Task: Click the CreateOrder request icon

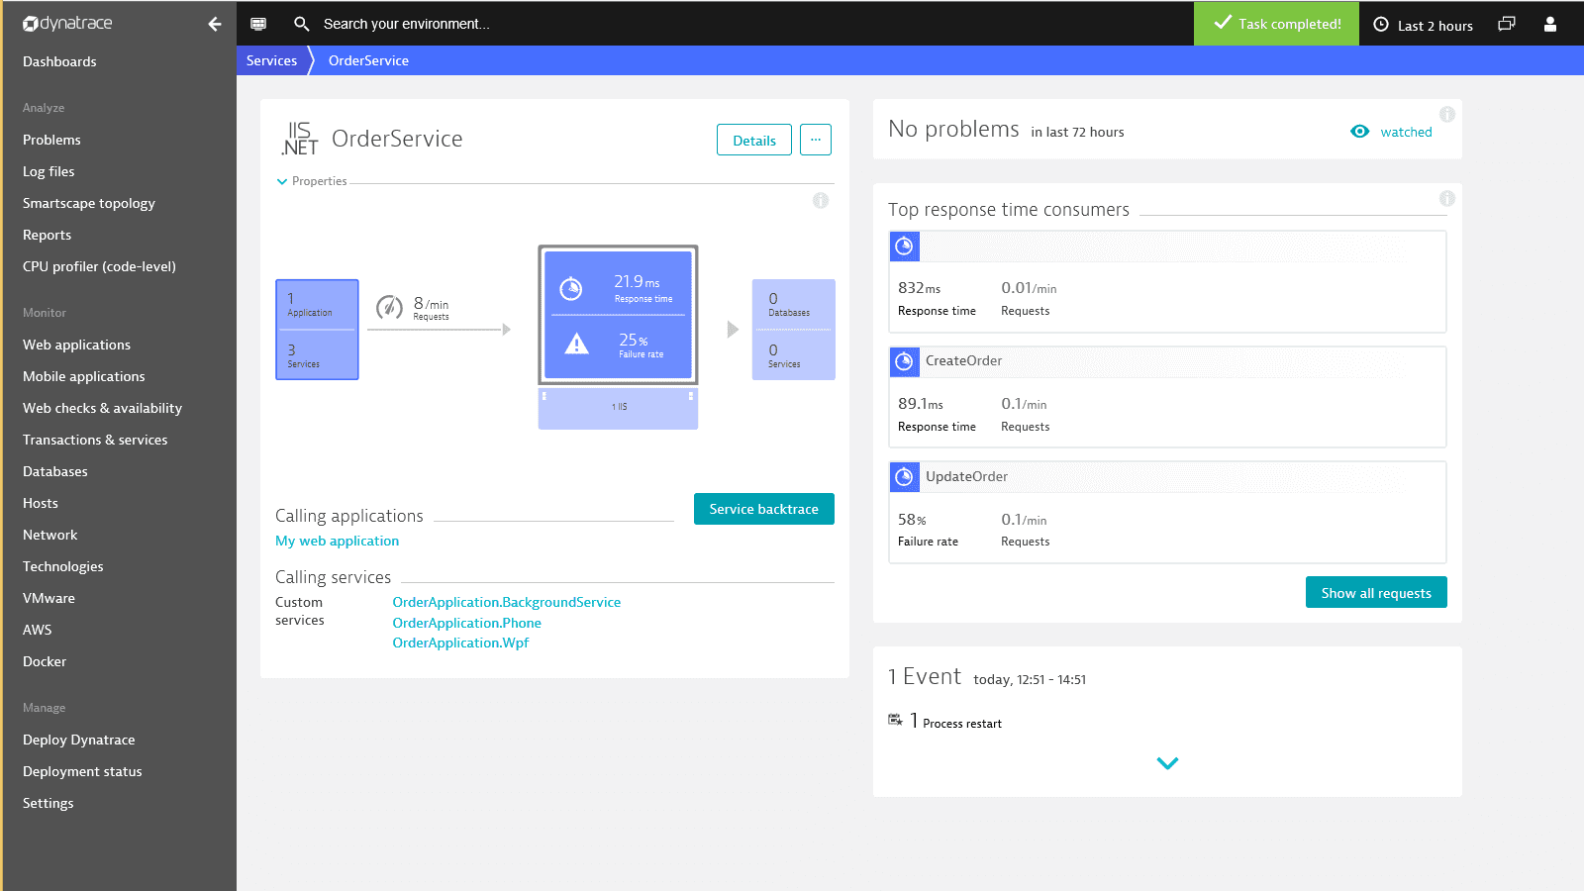Action: point(904,362)
